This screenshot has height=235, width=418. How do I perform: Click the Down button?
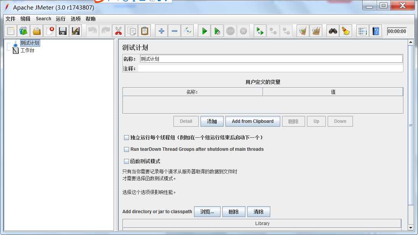340,121
